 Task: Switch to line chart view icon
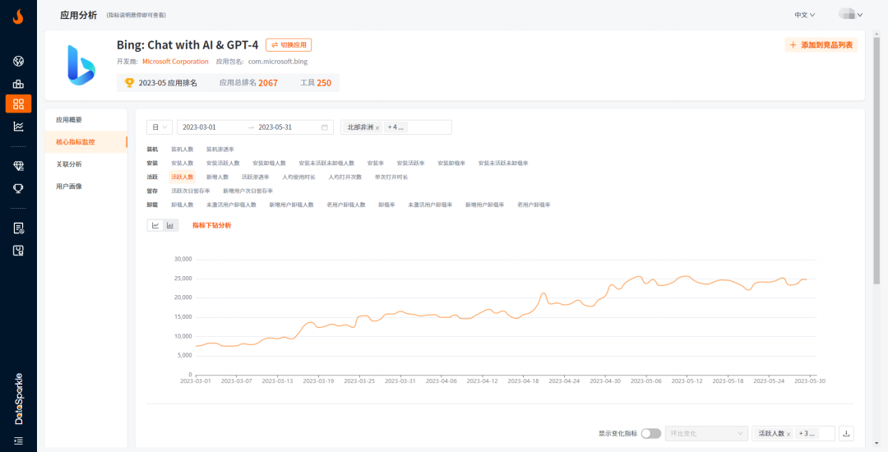click(x=155, y=225)
